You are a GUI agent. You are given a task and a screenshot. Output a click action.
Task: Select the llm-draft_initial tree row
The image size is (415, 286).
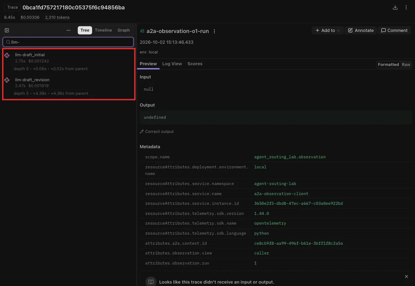coord(69,61)
